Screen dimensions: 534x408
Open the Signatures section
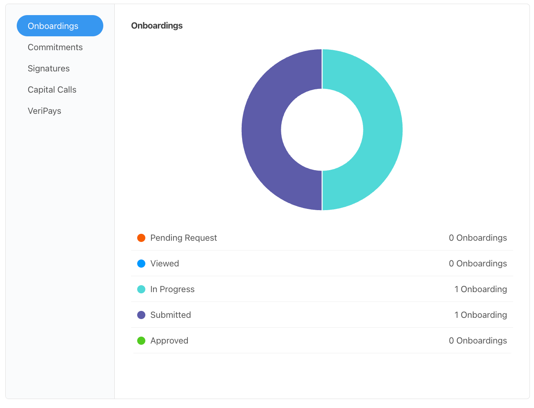pos(49,68)
